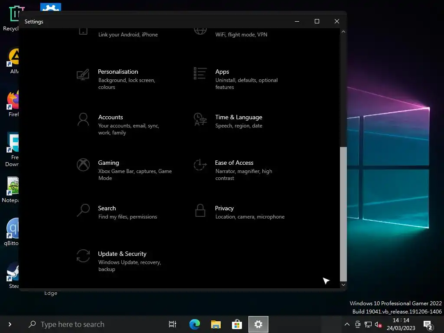444x333 pixels.
Task: Click the Search magnifier icon in Settings
Action: coord(83,210)
